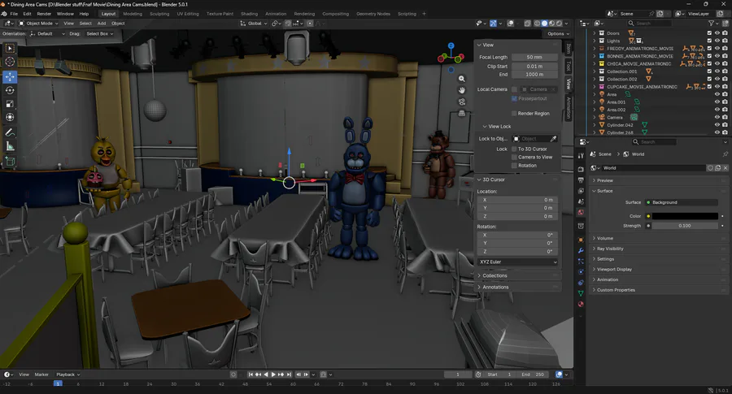
Task: Open Output properties tab
Action: click(x=581, y=180)
